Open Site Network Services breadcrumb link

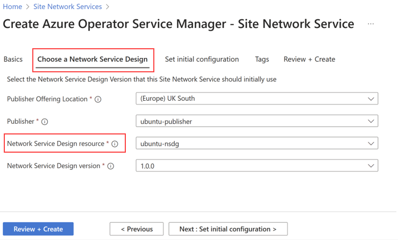point(67,7)
